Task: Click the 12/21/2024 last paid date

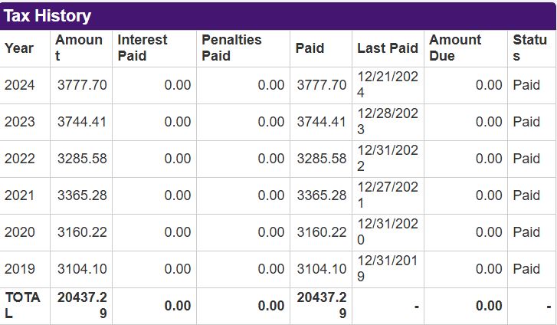Action: 388,85
